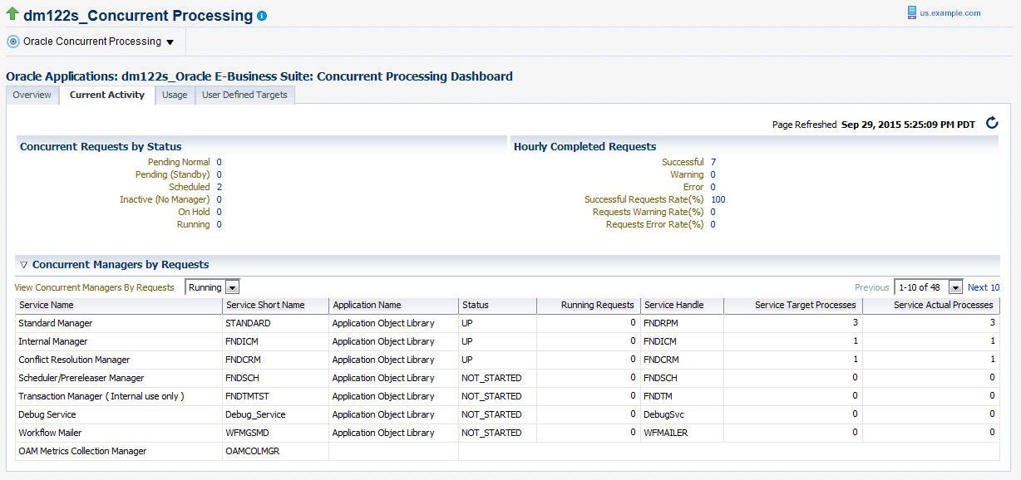Click the Oracle Concurrent Processing target icon
Viewport: 1021px width, 480px height.
13,42
